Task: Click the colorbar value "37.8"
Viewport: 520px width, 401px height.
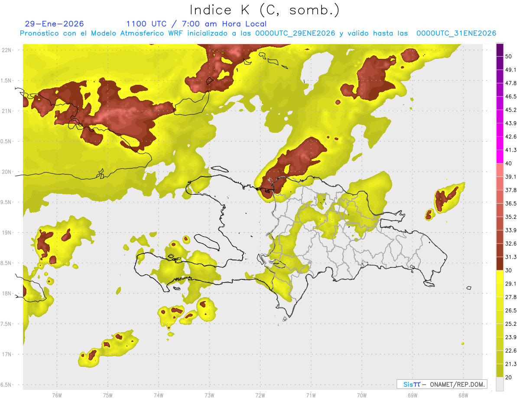Action: pyautogui.click(x=511, y=190)
